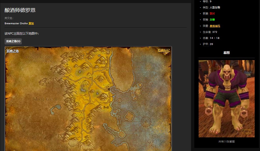The image size is (260, 151).
Task: Click the compass rose on the map
Action: click(x=146, y=122)
